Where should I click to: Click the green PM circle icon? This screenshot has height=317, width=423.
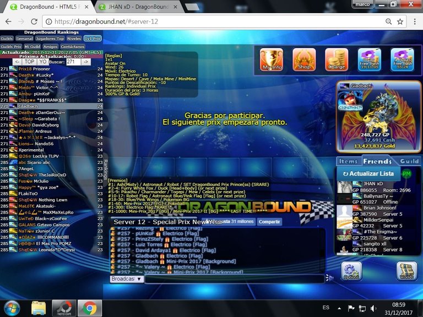(x=406, y=174)
